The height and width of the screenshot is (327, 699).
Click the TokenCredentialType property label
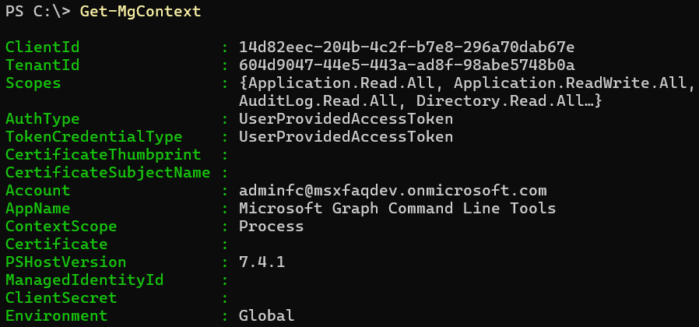click(93, 137)
